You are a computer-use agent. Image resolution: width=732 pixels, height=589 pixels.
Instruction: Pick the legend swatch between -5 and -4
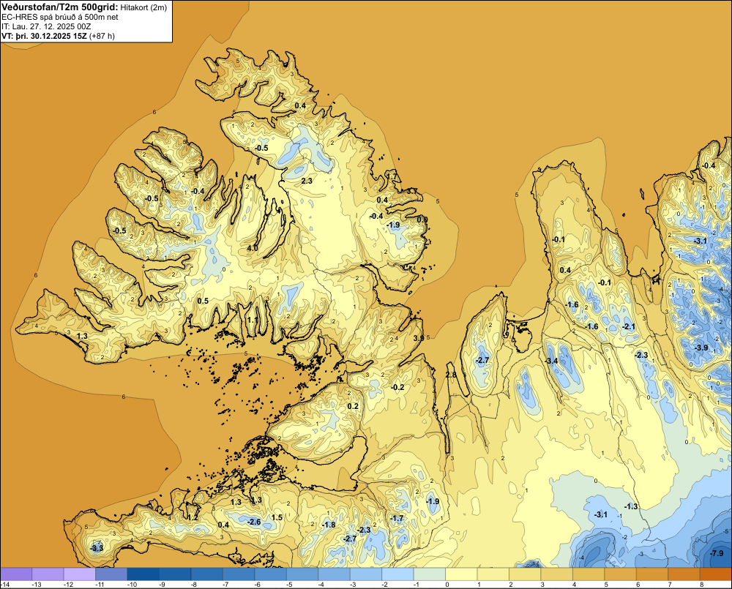click(302, 574)
